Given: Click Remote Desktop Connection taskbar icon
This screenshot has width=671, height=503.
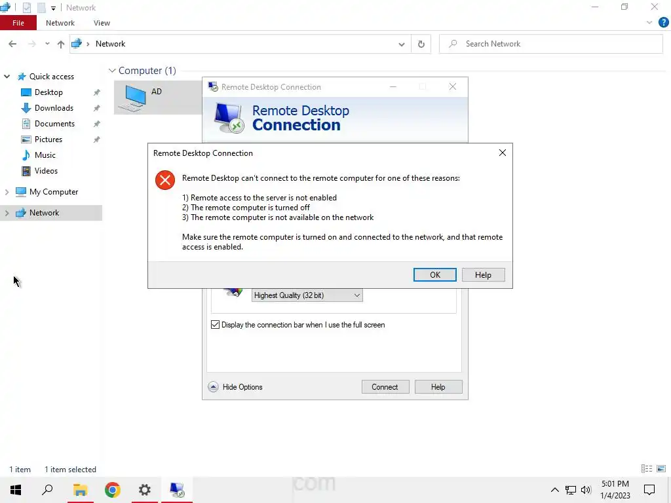Looking at the screenshot, I should 177,490.
